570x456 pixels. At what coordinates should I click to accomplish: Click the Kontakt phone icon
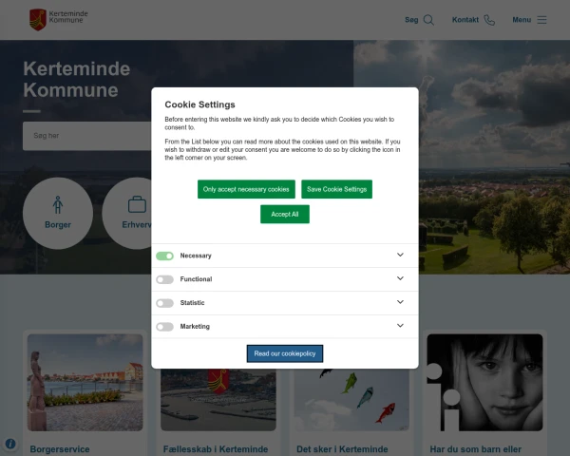489,20
